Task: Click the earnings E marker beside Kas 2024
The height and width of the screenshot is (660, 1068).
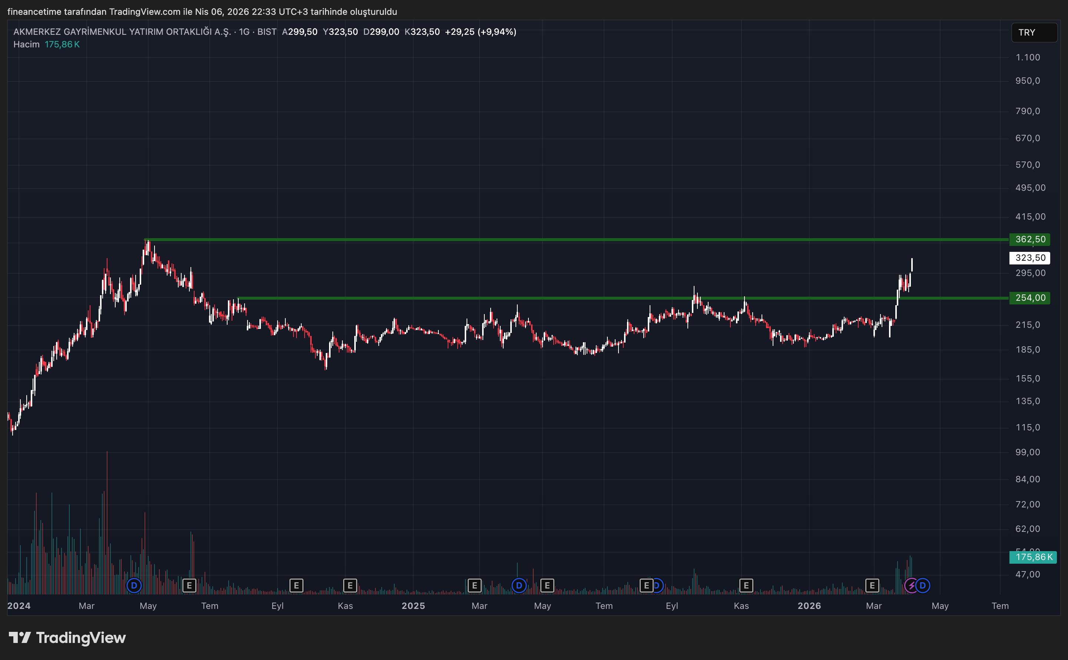Action: tap(350, 585)
